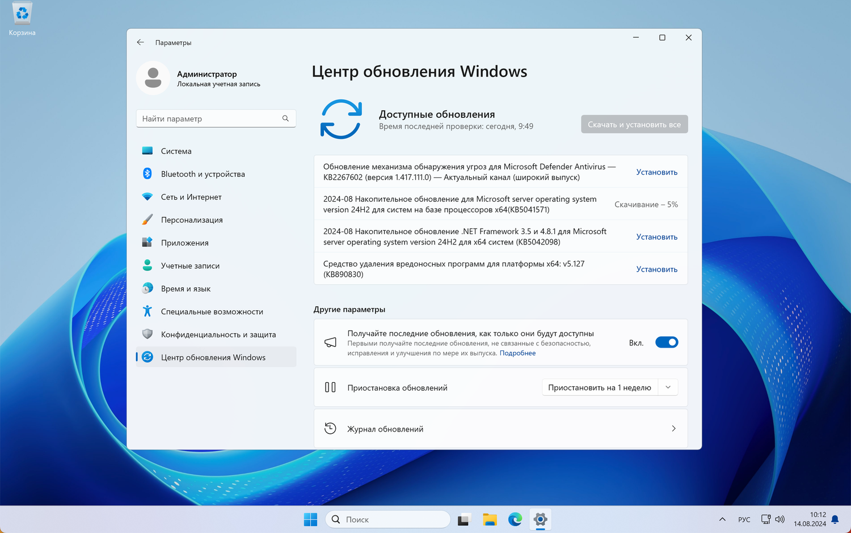Open the volume speaker tray icon
This screenshot has height=533, width=851.
(x=780, y=519)
